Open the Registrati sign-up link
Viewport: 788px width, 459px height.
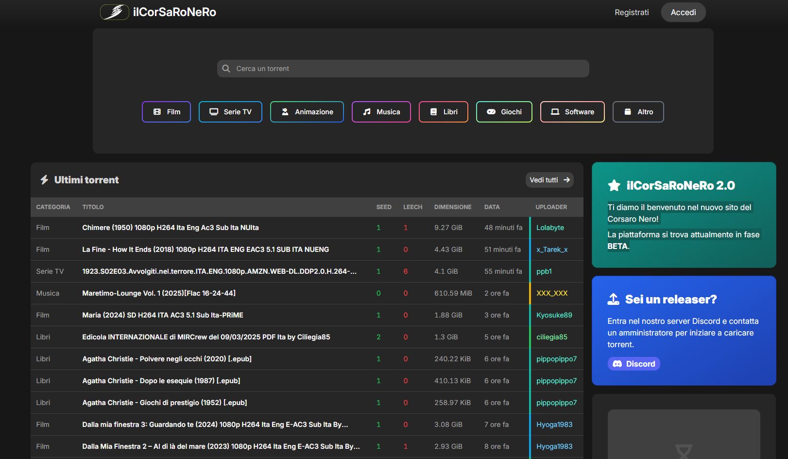631,12
